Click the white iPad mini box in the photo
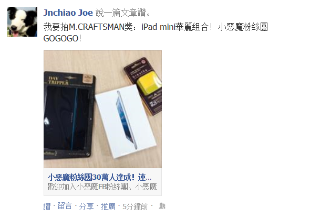Image resolution: width=331 pixels, height=218 pixels. coord(126,122)
